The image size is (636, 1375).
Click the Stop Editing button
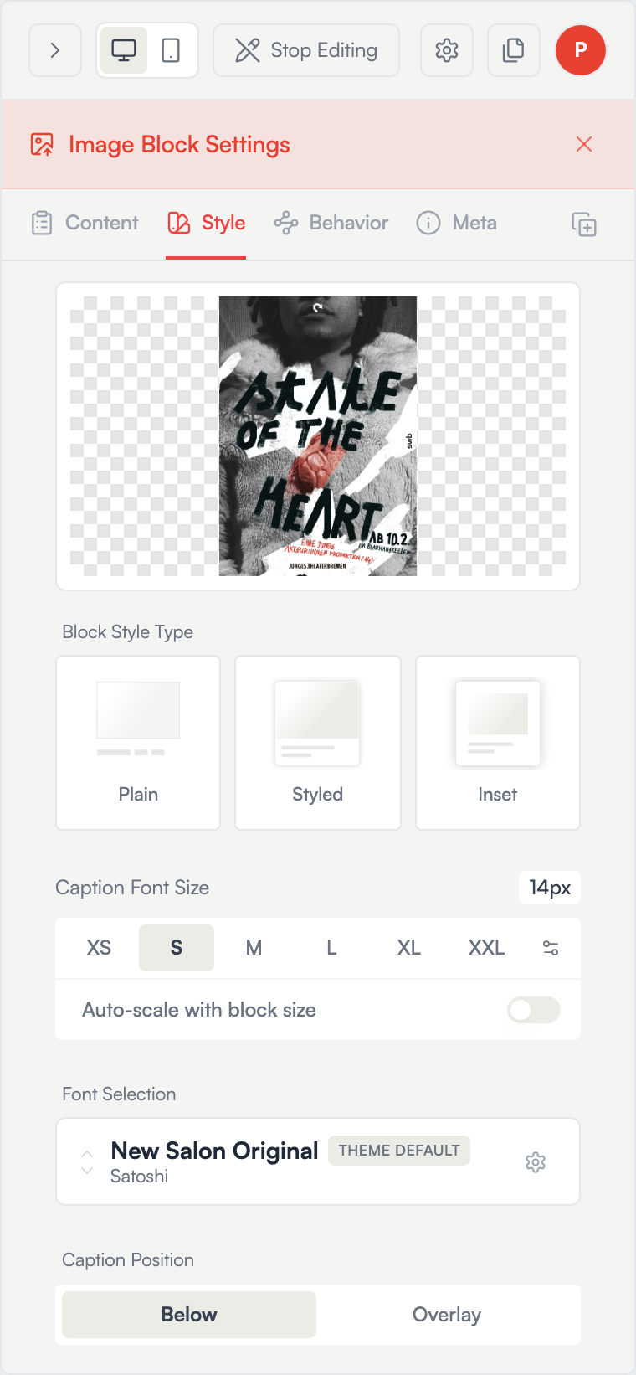click(x=306, y=50)
